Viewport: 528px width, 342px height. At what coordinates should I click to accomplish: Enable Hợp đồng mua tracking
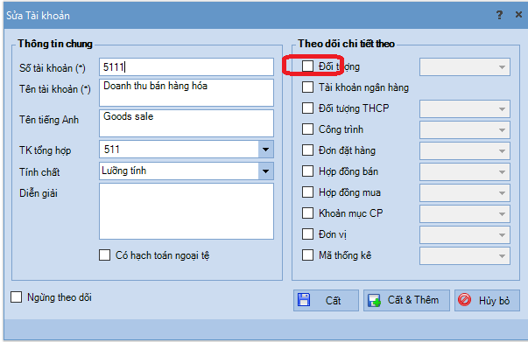click(307, 192)
